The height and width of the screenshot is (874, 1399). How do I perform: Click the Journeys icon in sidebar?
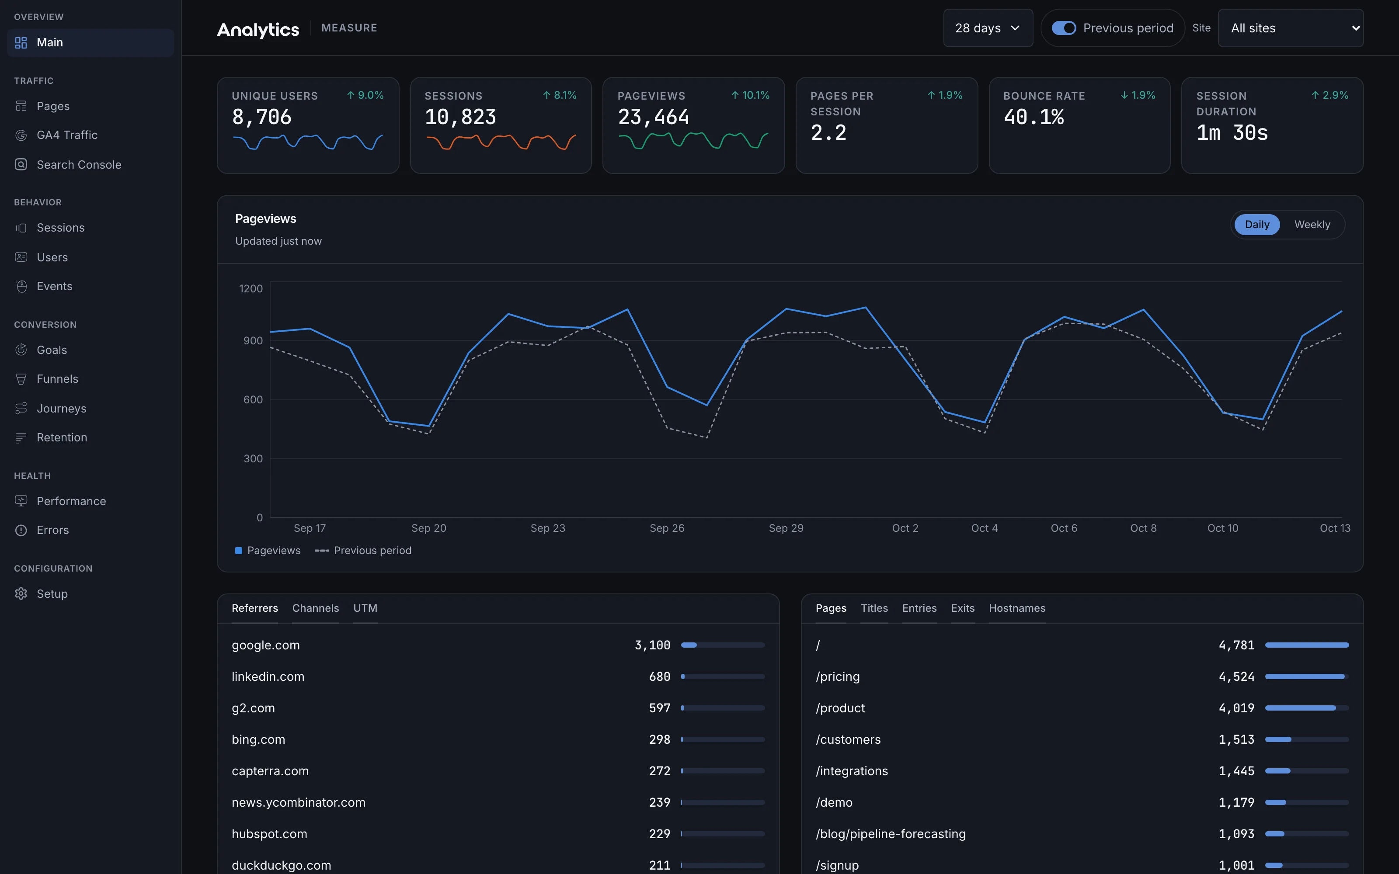[x=21, y=409]
